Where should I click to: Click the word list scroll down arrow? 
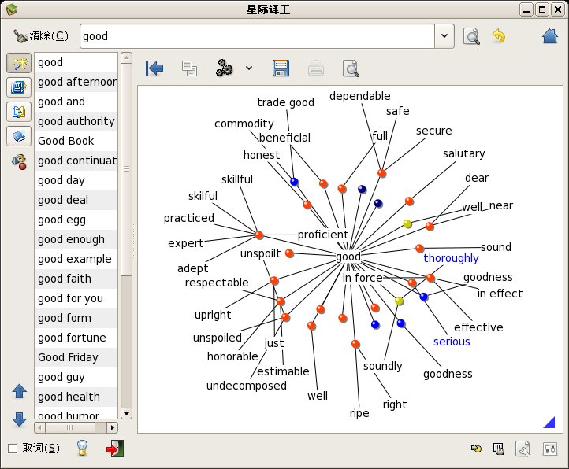(126, 414)
